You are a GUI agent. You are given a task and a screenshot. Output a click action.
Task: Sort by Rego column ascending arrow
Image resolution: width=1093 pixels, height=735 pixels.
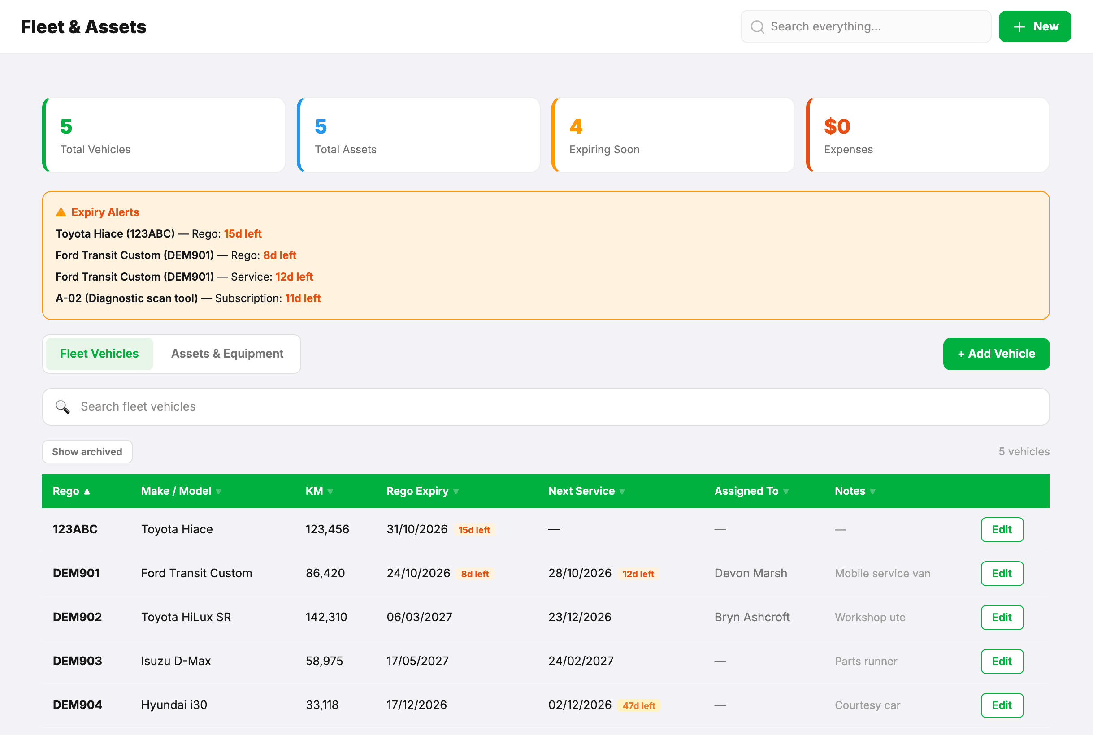[x=87, y=491]
